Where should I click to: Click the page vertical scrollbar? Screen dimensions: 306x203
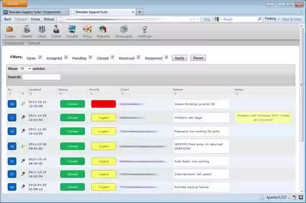coord(302,84)
